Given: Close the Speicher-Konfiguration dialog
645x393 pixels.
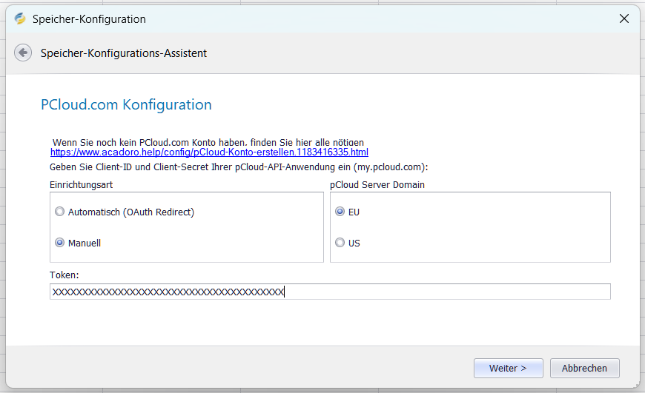Looking at the screenshot, I should (x=624, y=19).
